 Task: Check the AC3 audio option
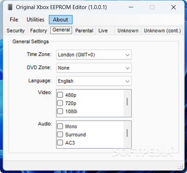pos(60,142)
